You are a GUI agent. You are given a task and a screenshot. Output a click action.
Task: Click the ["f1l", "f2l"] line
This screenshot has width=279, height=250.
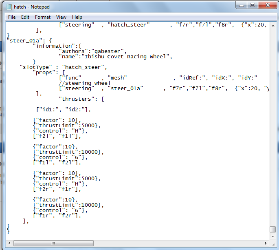point(57,162)
